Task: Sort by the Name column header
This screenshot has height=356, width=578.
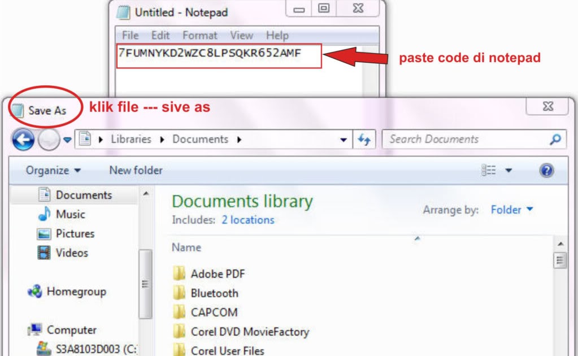Action: (186, 248)
